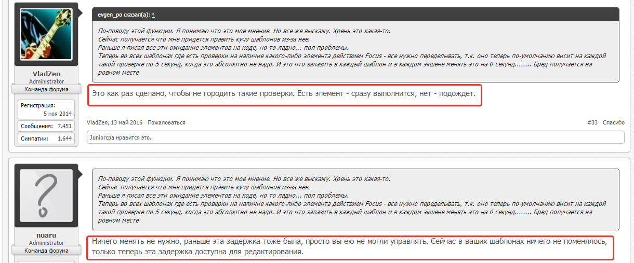634x263 pixels.
Task: Click 'Administrator' title under VladZen
Action: 47,82
